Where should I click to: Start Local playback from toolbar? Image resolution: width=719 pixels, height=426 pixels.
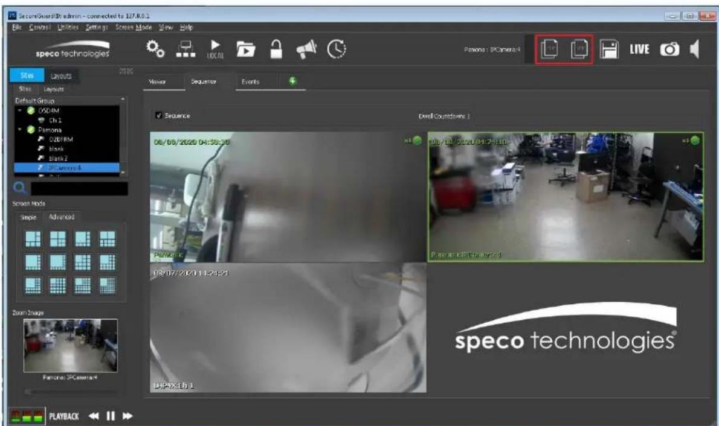[215, 49]
